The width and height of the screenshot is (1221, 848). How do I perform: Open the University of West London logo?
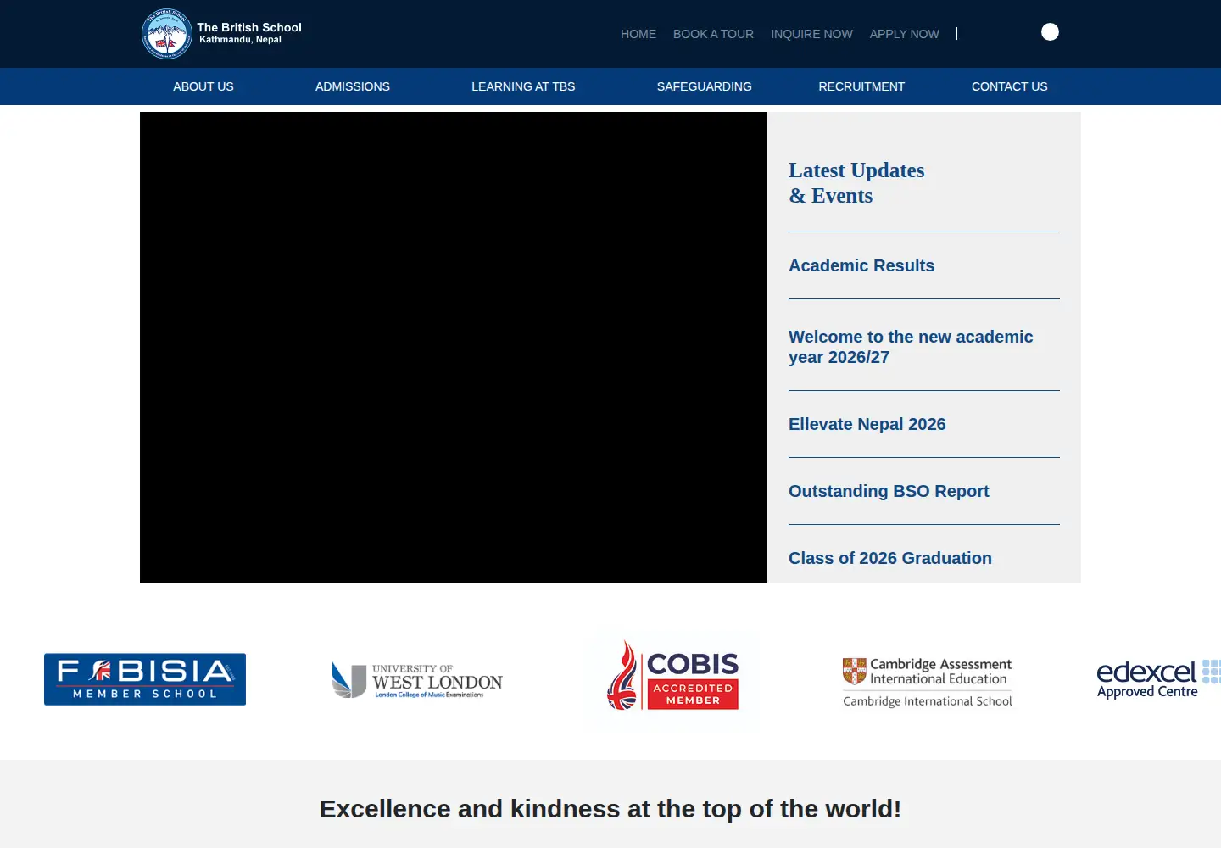coord(417,681)
